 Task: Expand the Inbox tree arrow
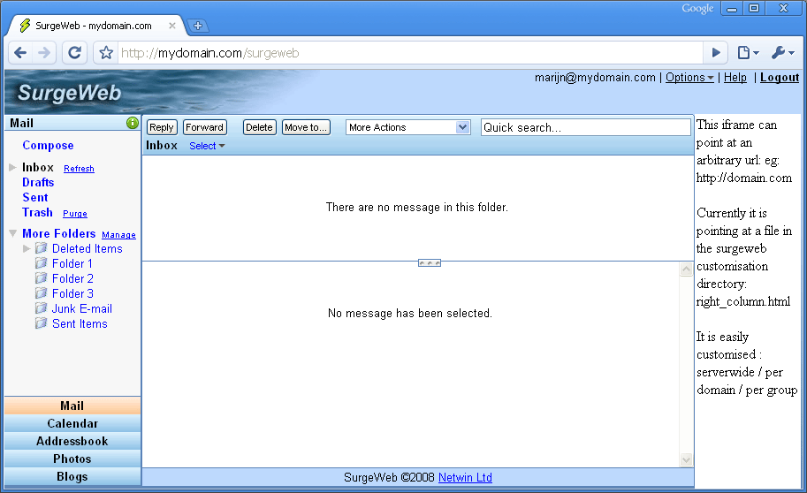click(x=12, y=167)
